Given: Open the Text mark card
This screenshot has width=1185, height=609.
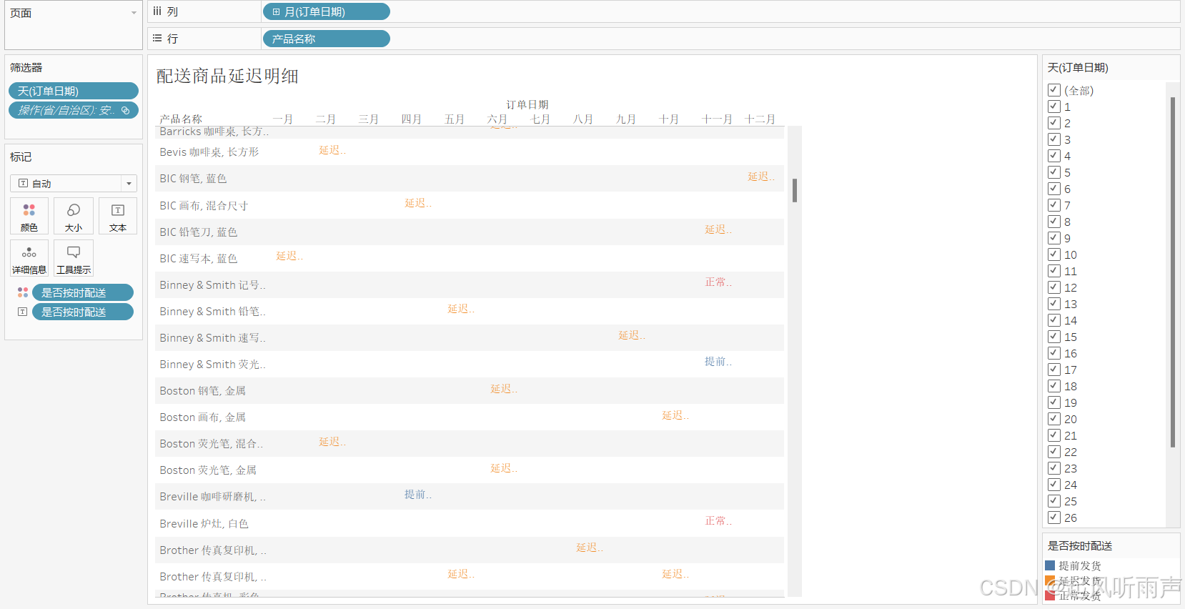Looking at the screenshot, I should pyautogui.click(x=118, y=216).
